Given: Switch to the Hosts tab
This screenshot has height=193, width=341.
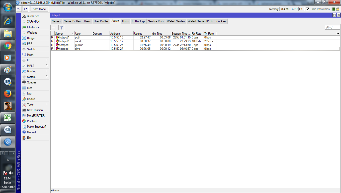Looking at the screenshot, I should 125,21.
